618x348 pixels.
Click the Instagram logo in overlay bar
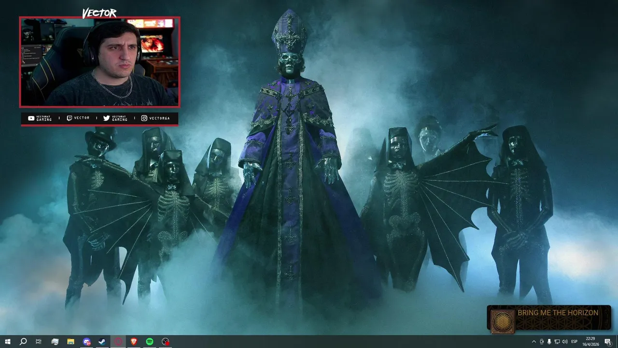pyautogui.click(x=144, y=118)
